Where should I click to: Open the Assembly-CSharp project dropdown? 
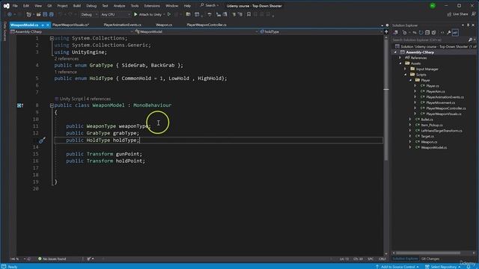coord(72,31)
